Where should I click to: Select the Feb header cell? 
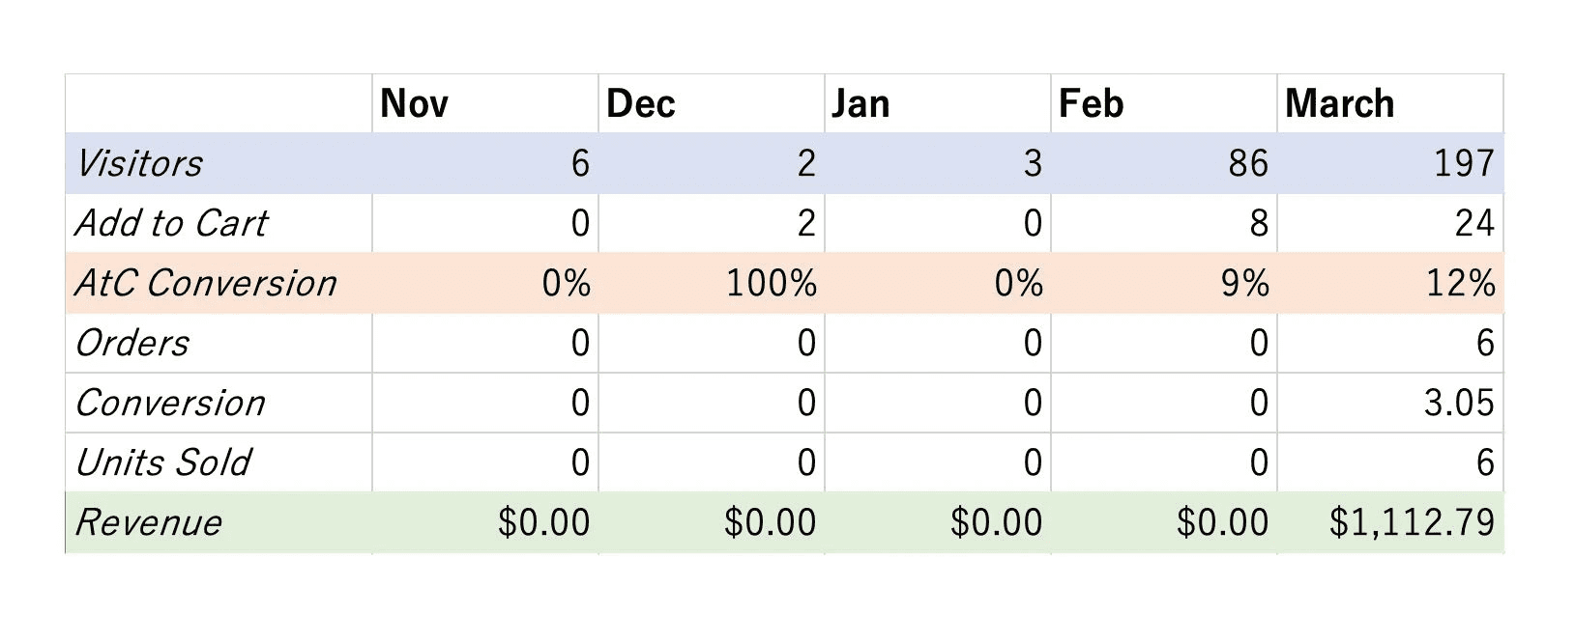[1164, 103]
